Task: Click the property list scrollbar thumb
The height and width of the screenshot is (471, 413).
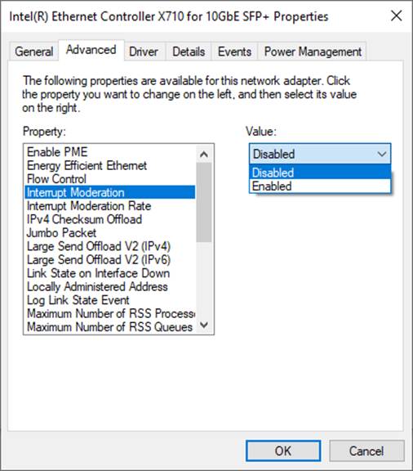Action: click(x=204, y=202)
